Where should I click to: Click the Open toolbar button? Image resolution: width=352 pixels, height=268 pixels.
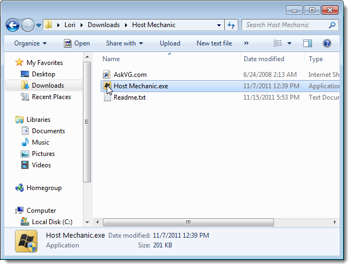click(x=77, y=43)
